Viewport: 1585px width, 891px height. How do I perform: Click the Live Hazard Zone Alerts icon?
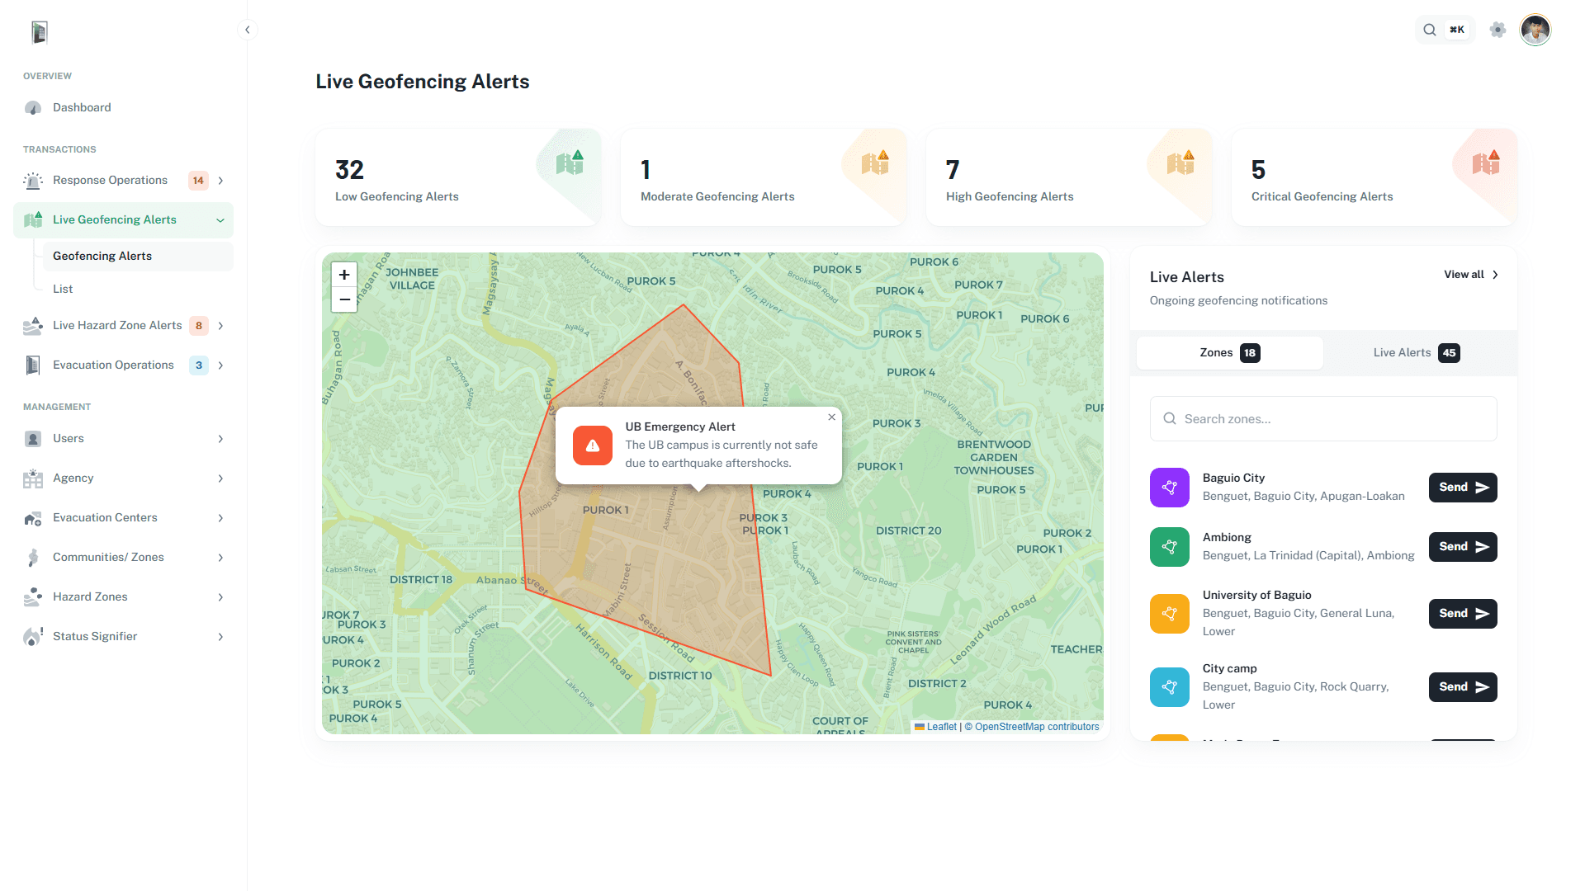click(x=33, y=326)
